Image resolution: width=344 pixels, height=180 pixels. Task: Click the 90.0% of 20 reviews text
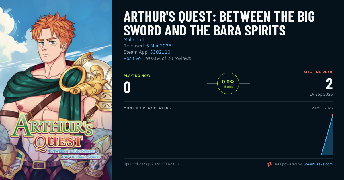pos(169,58)
